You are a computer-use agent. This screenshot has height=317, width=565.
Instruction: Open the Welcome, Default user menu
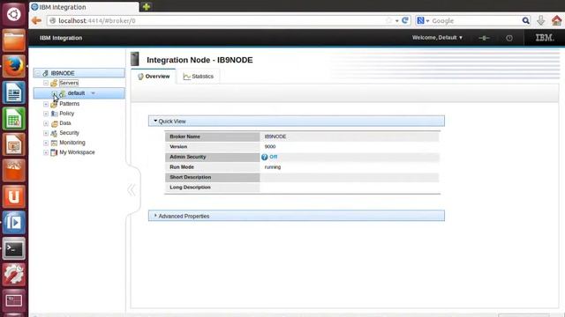(x=437, y=38)
